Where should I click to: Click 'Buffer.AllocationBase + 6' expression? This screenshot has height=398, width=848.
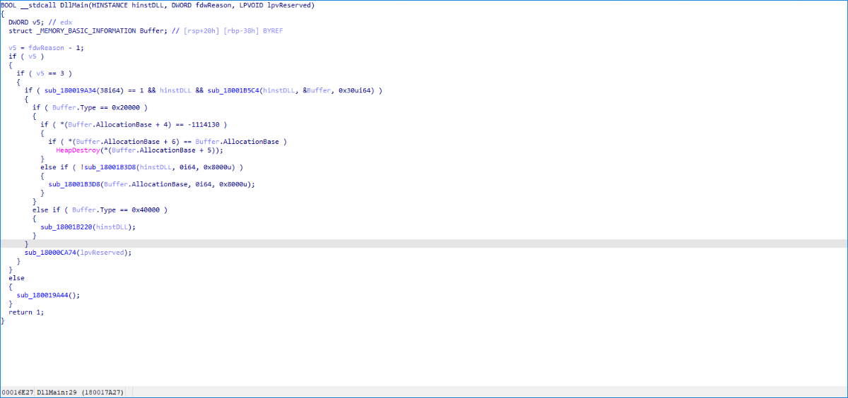[x=124, y=141]
